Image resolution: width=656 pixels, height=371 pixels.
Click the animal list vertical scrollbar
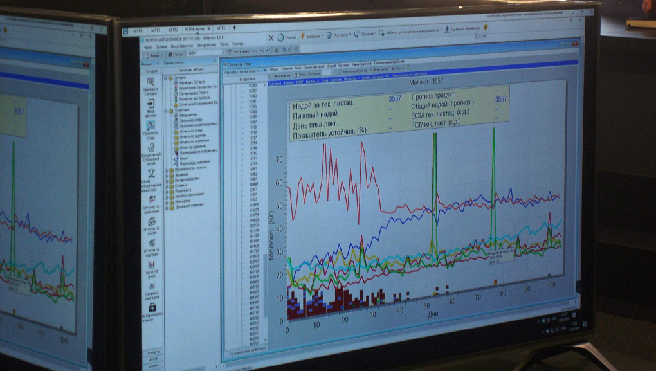(x=265, y=213)
